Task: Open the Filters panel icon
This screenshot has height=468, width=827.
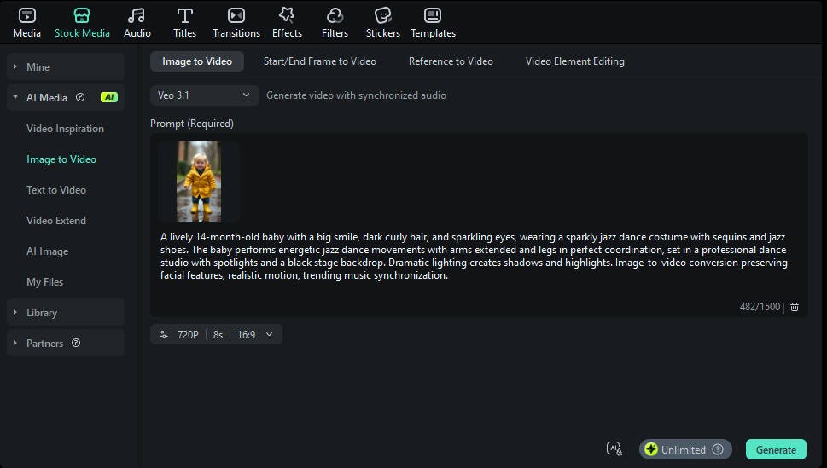Action: (x=335, y=16)
